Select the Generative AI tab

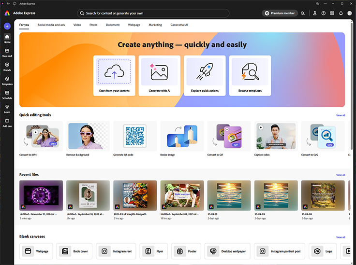point(179,25)
